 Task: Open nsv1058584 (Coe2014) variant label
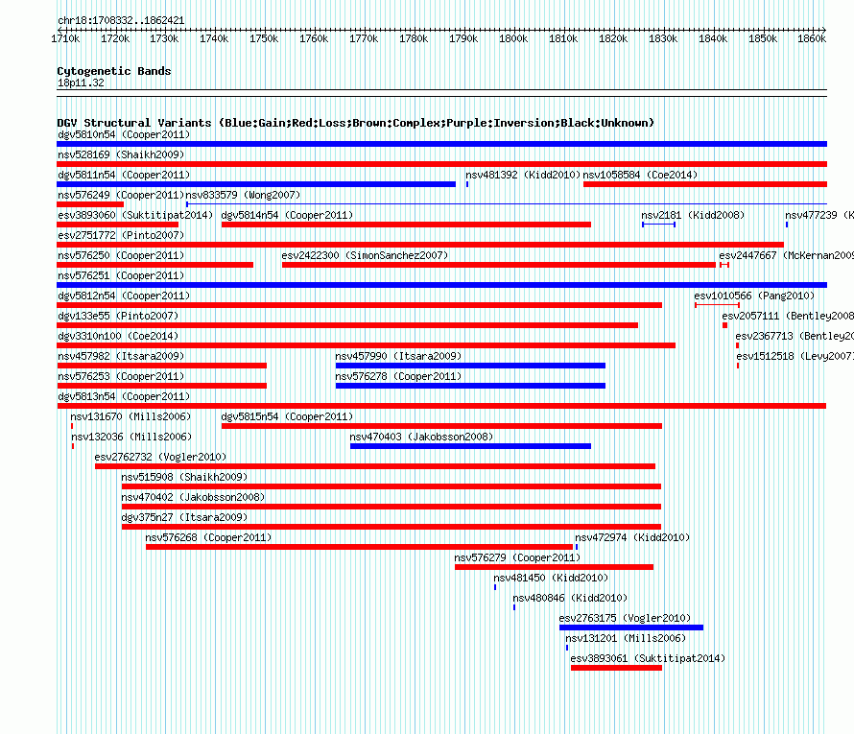pos(640,175)
